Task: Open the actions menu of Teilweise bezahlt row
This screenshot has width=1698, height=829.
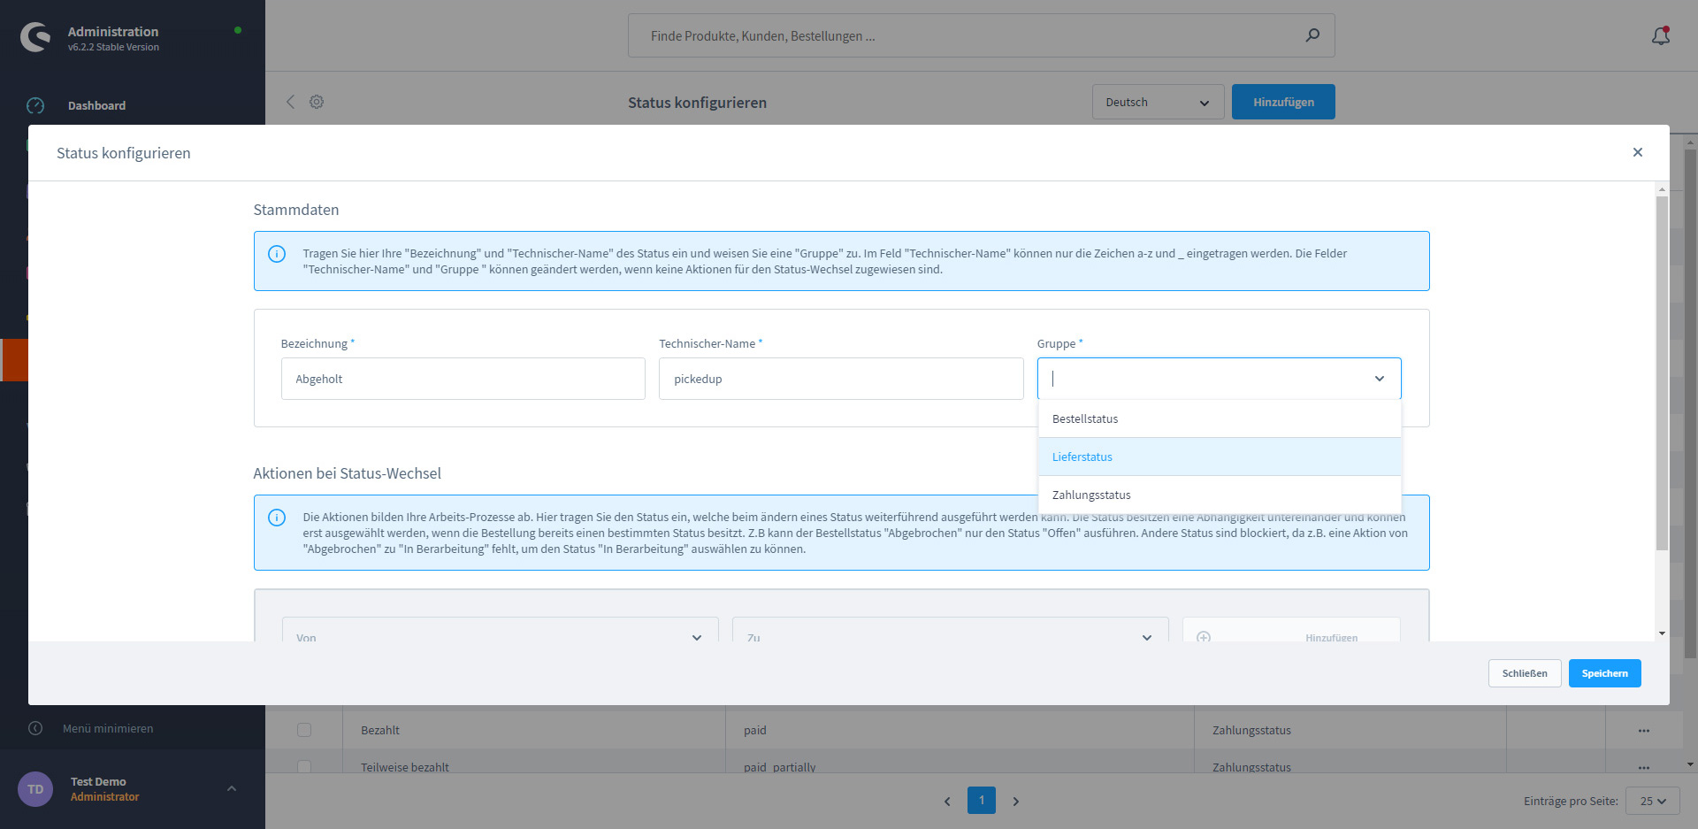Action: 1643,767
